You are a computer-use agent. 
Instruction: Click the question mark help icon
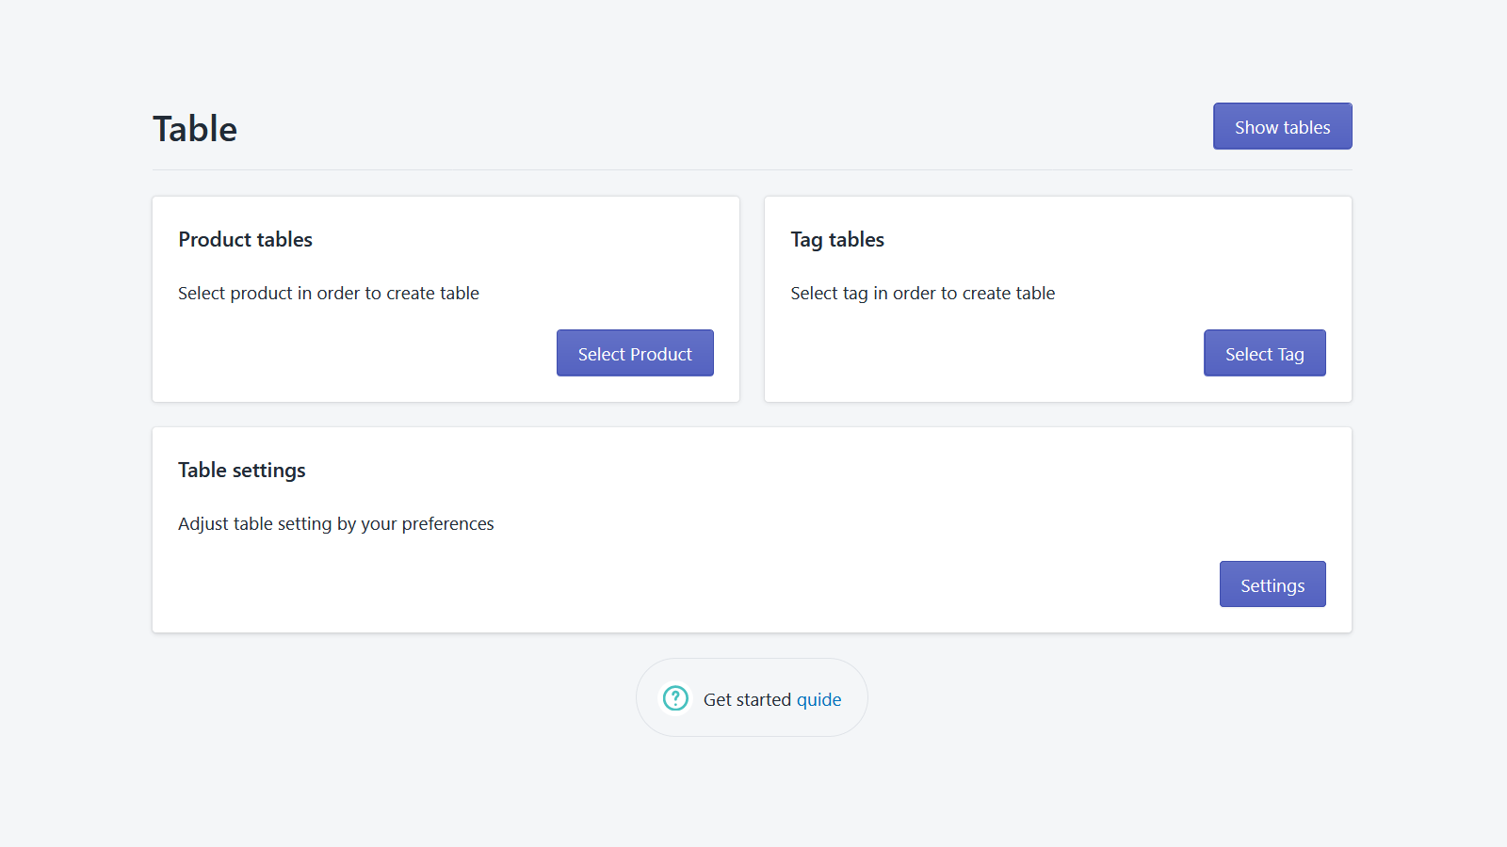[x=675, y=698]
